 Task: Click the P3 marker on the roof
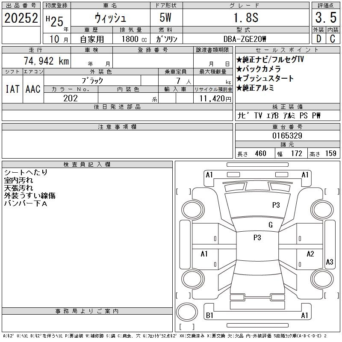257,237
